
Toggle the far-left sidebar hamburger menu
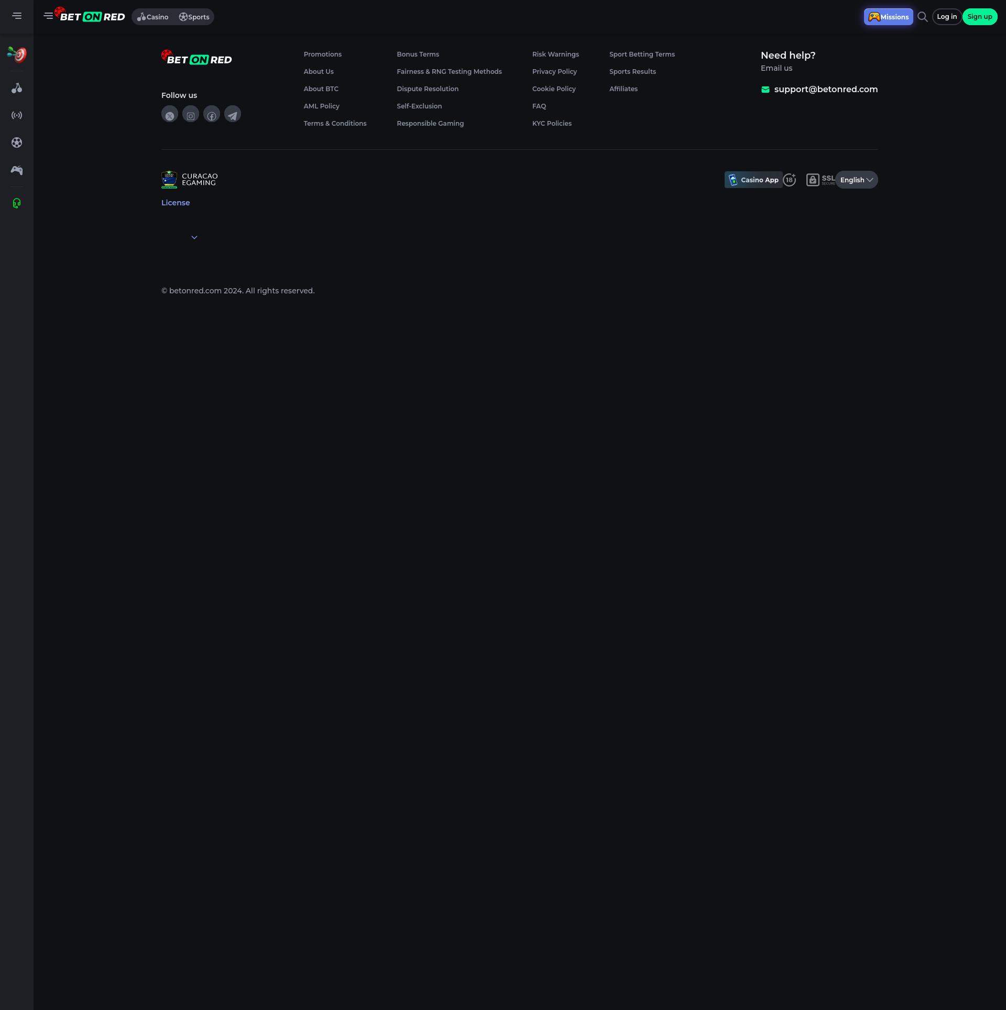pyautogui.click(x=17, y=16)
